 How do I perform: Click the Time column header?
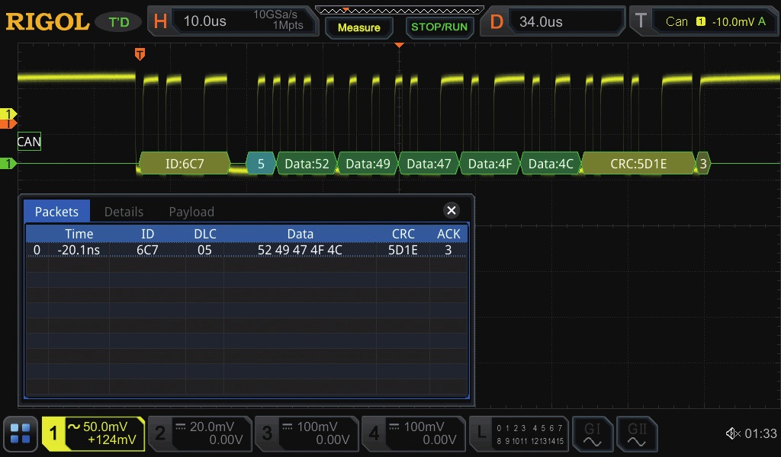click(79, 234)
